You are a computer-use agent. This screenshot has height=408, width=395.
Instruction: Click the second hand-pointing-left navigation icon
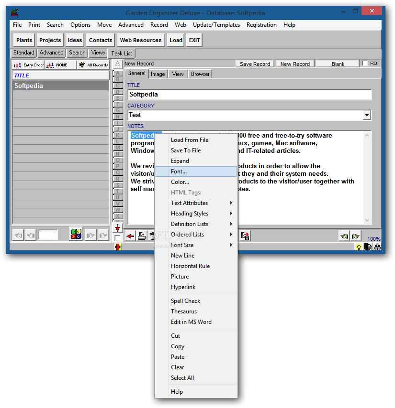[x=31, y=236]
